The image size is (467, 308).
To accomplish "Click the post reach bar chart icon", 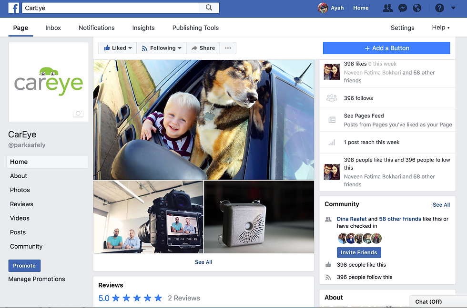I will pyautogui.click(x=332, y=143).
